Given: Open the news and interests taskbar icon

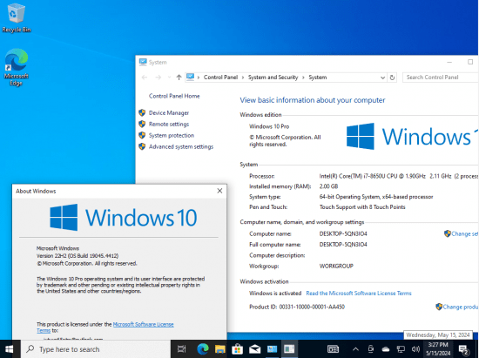Looking at the screenshot, I should [x=333, y=348].
